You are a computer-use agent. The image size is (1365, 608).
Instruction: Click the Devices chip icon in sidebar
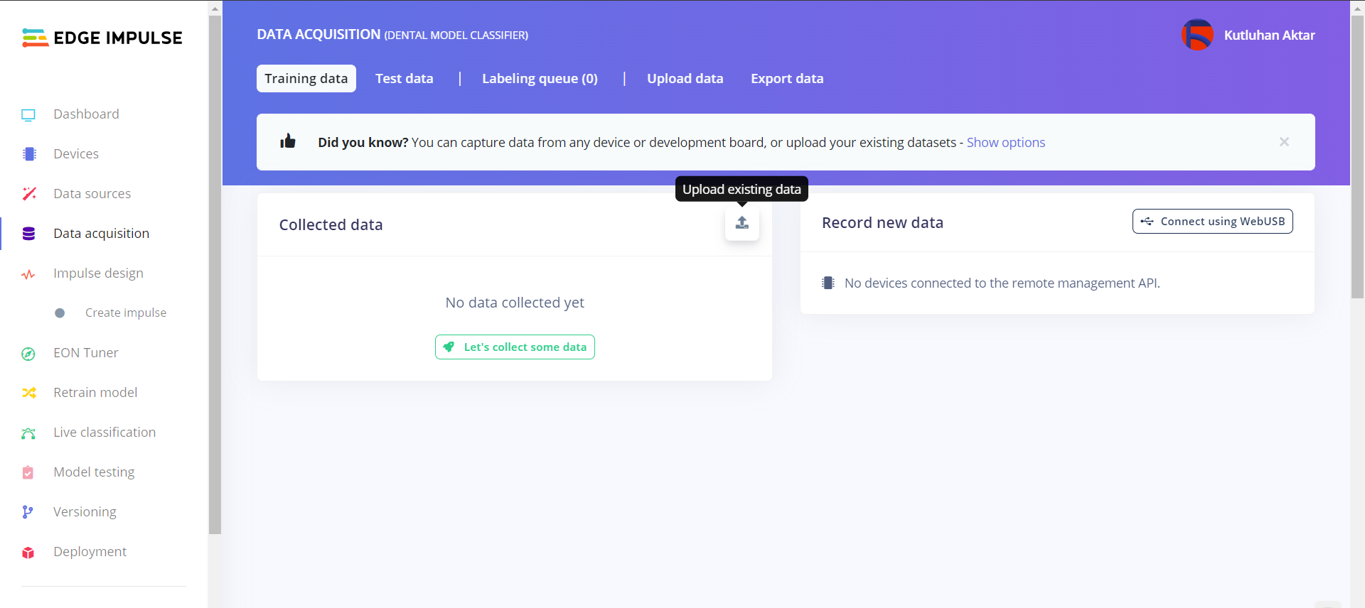(x=29, y=154)
